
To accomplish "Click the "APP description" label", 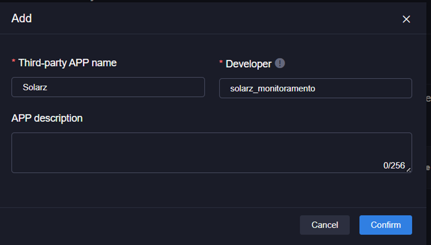I will pyautogui.click(x=47, y=118).
